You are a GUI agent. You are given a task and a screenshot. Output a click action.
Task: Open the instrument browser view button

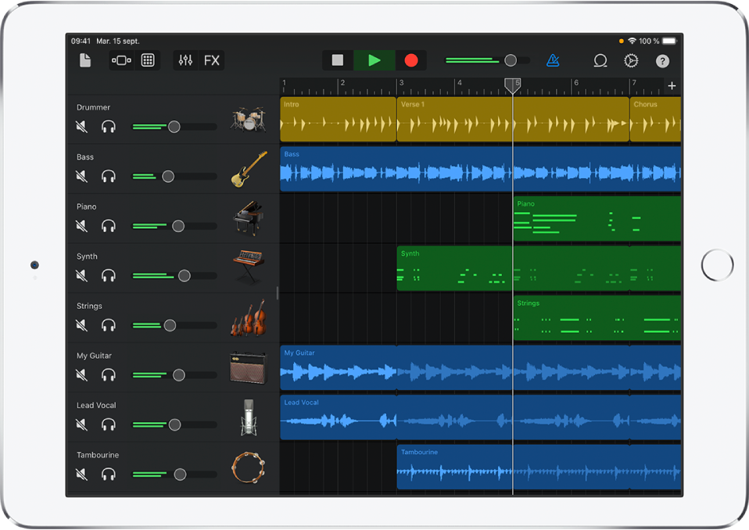click(x=121, y=61)
